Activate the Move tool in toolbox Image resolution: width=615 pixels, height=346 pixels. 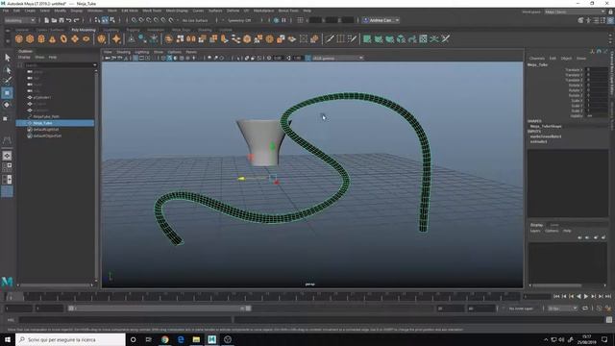click(7, 93)
